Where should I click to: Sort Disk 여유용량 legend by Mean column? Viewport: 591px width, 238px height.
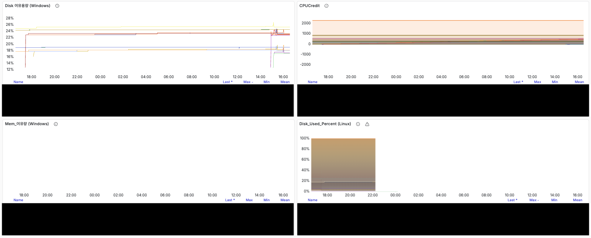click(285, 82)
